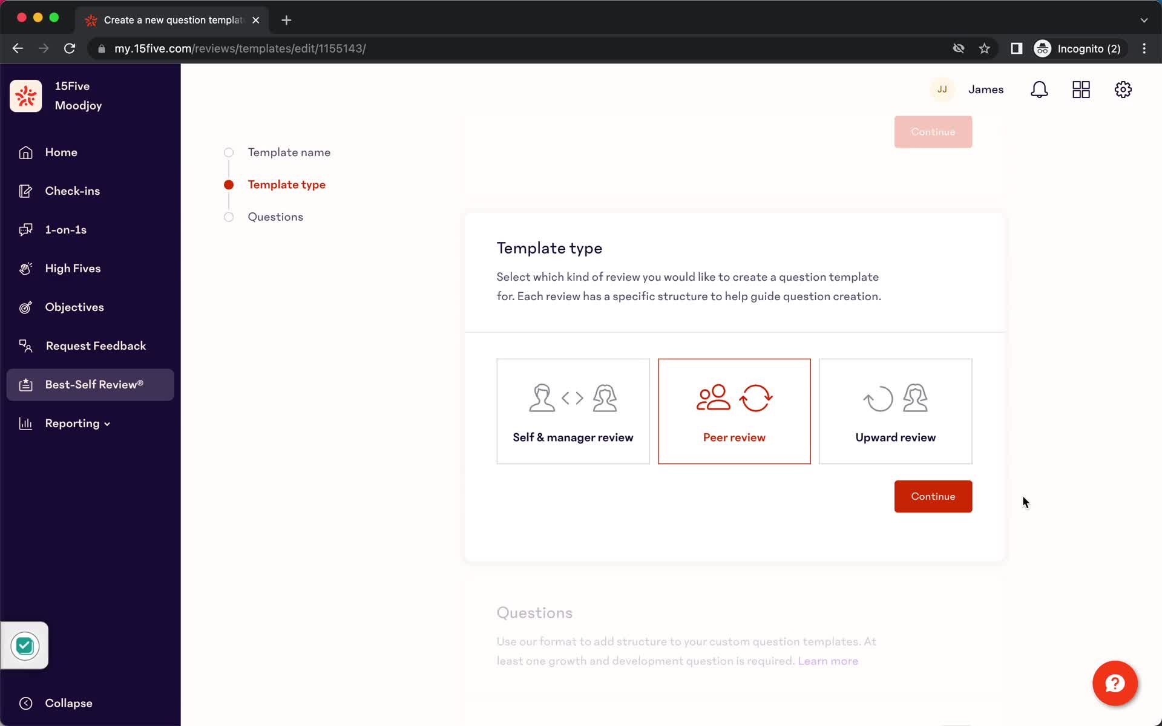Select the Peer review template type

point(734,411)
